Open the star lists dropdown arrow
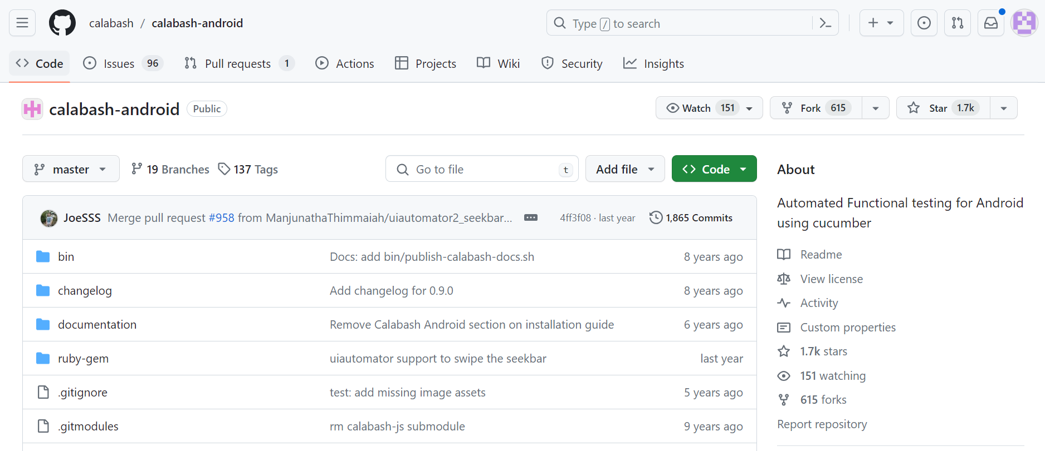Viewport: 1045px width, 451px height. (x=1003, y=108)
